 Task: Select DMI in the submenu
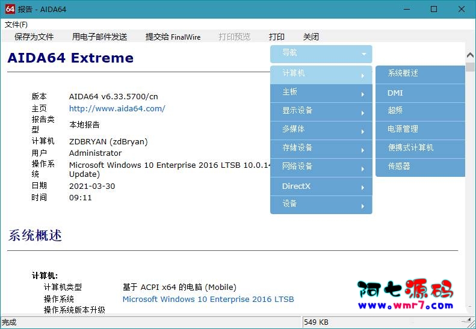click(420, 93)
